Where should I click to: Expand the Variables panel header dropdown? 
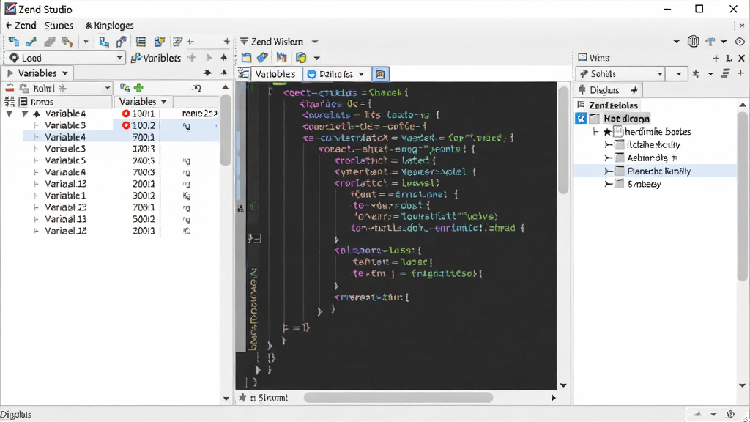65,73
